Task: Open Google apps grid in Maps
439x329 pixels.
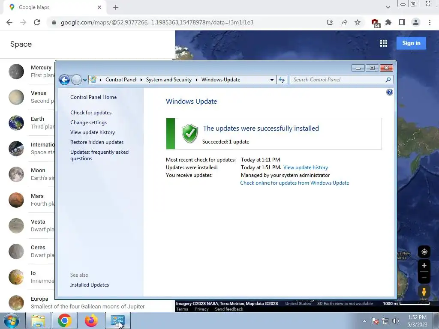Action: tap(384, 43)
